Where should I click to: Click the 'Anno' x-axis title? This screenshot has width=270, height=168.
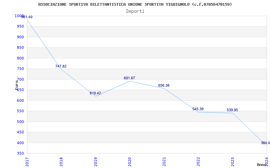point(262,165)
